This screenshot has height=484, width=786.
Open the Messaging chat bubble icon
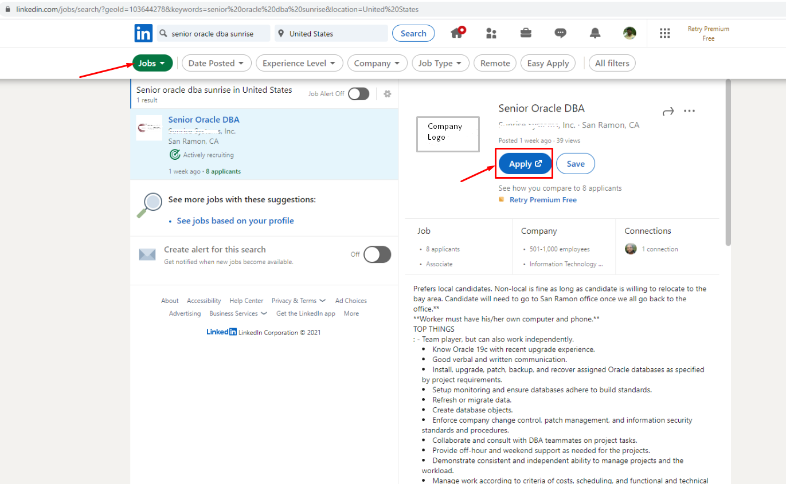click(x=561, y=33)
